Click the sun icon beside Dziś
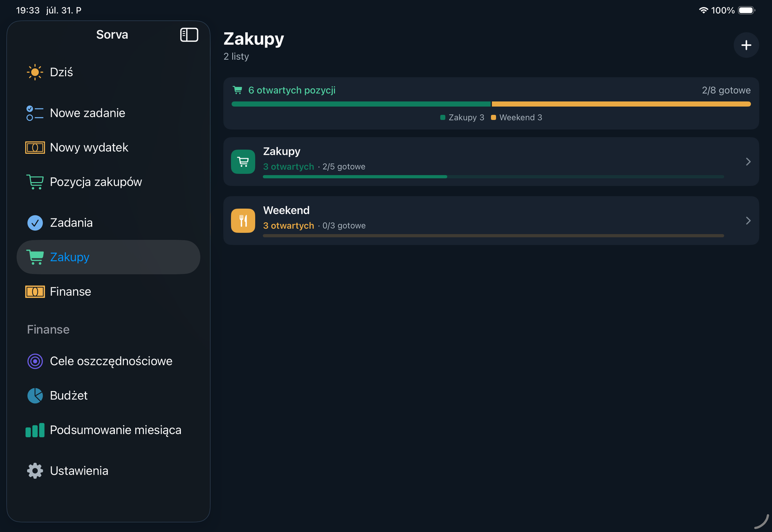The image size is (772, 532). click(x=35, y=72)
